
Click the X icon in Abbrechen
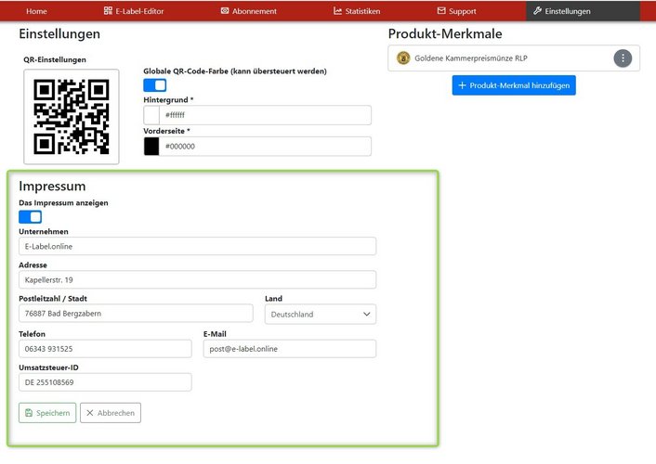click(x=89, y=413)
